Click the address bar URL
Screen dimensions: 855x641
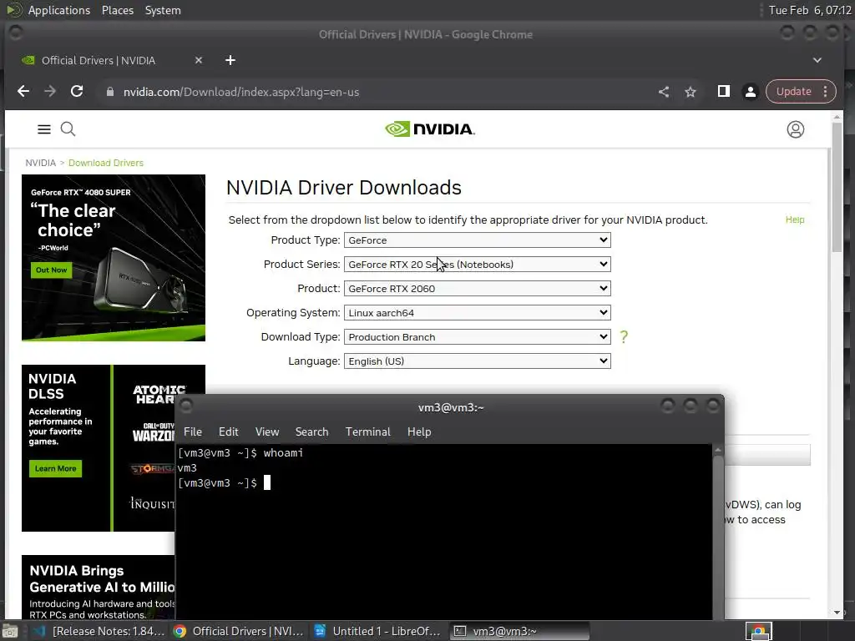(241, 92)
